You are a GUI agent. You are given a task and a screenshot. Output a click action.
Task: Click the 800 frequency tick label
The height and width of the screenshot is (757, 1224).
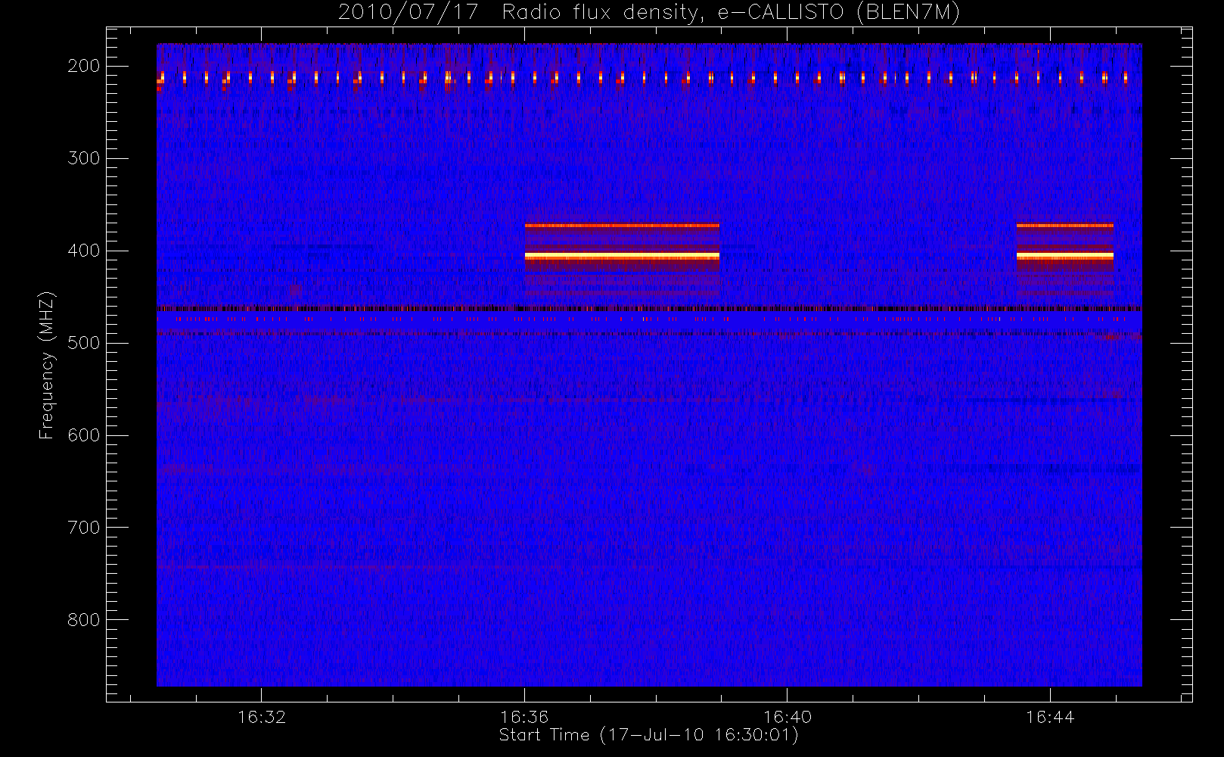pyautogui.click(x=84, y=620)
